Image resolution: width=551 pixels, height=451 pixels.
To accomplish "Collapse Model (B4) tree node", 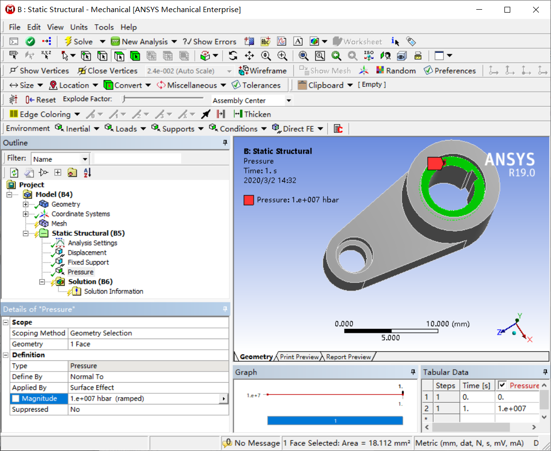I will [x=9, y=194].
